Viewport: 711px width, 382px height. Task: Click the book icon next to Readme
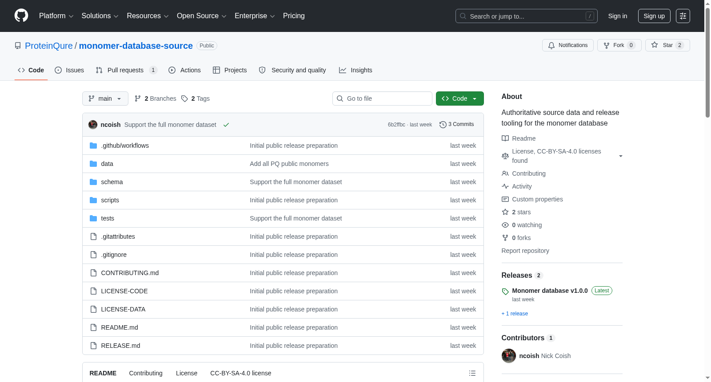(505, 138)
